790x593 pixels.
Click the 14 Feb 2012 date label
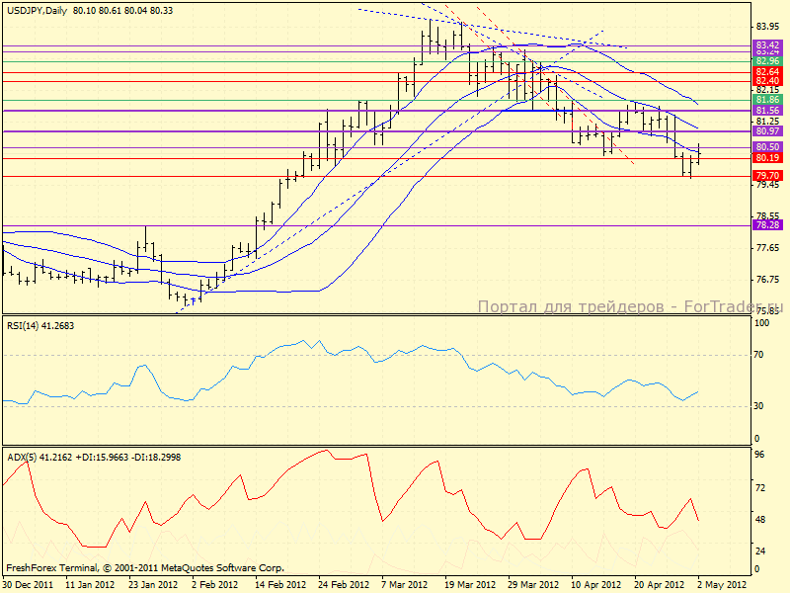pyautogui.click(x=278, y=584)
